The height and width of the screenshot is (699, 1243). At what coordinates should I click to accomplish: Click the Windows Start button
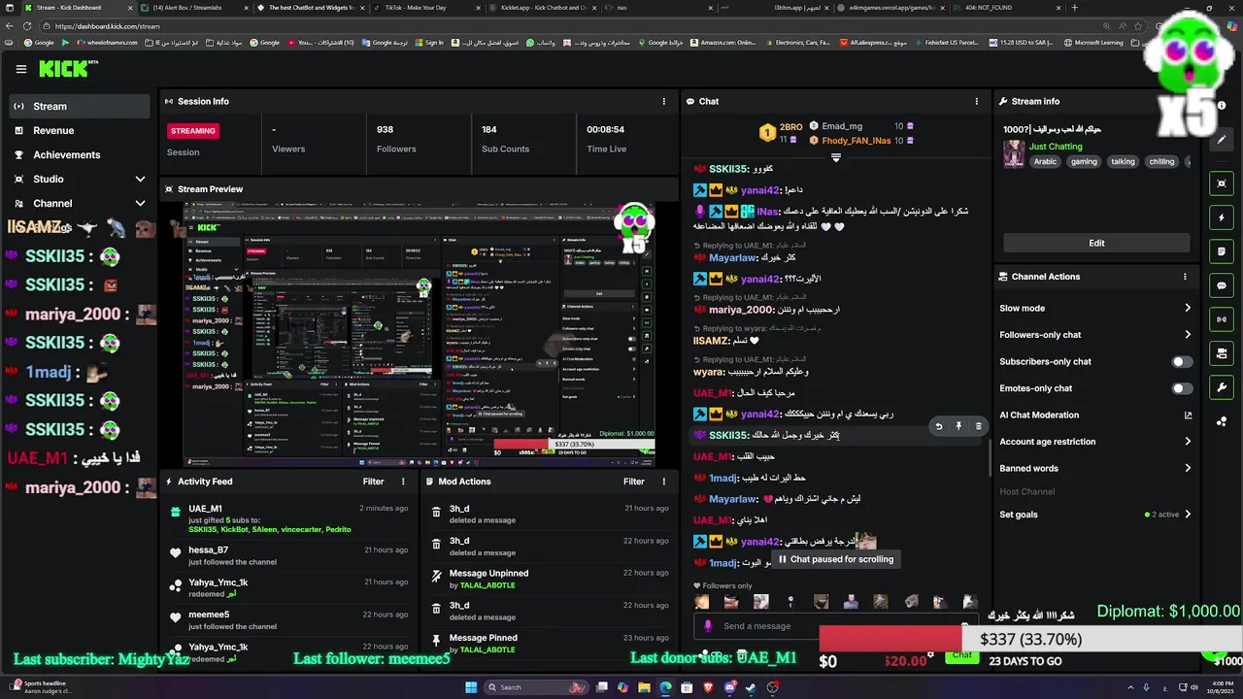tap(471, 687)
